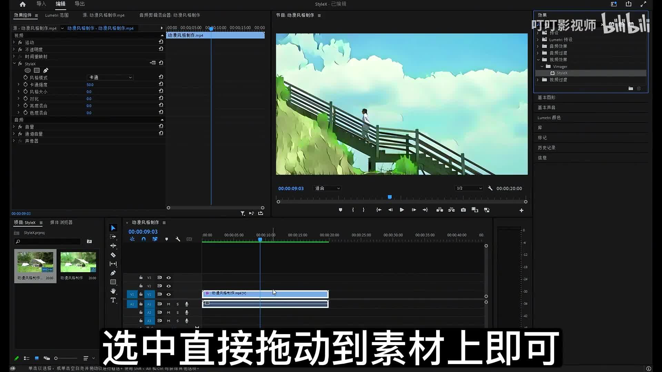Toggle V1 track output eye icon

point(169,294)
